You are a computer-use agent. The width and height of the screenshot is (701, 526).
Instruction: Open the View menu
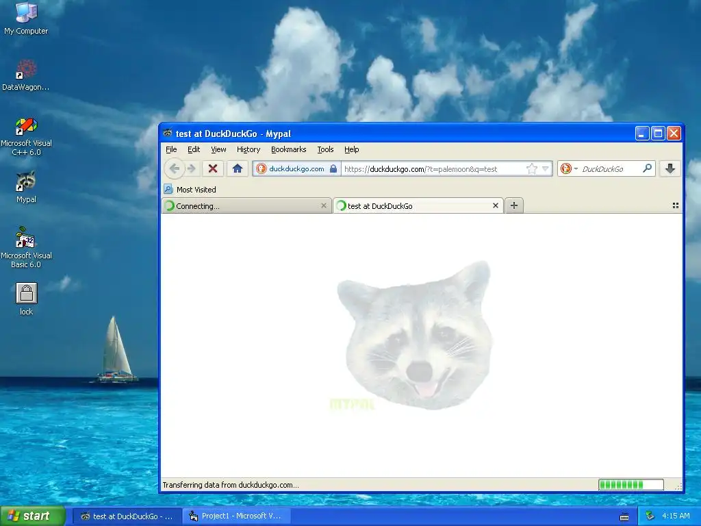[218, 149]
